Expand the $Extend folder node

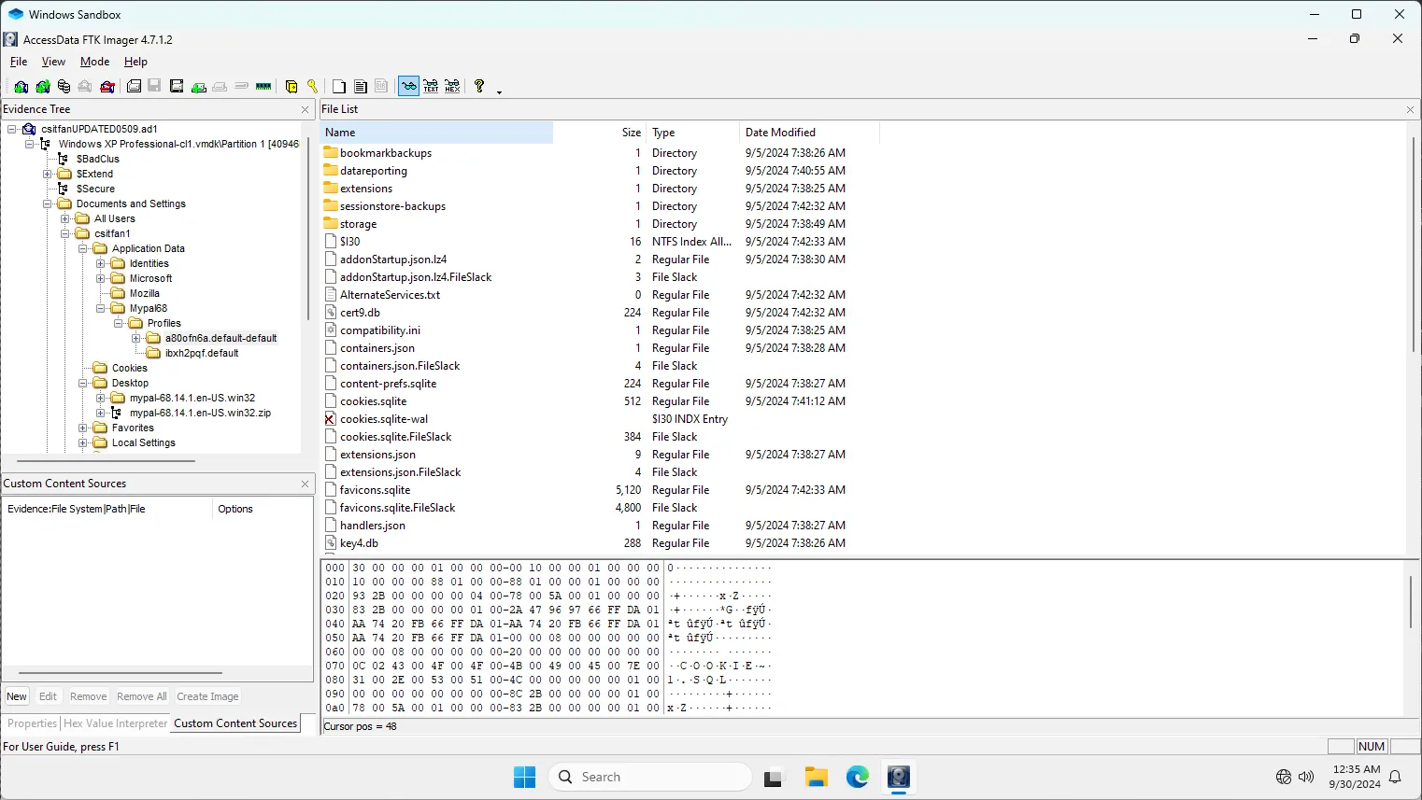[x=48, y=174]
